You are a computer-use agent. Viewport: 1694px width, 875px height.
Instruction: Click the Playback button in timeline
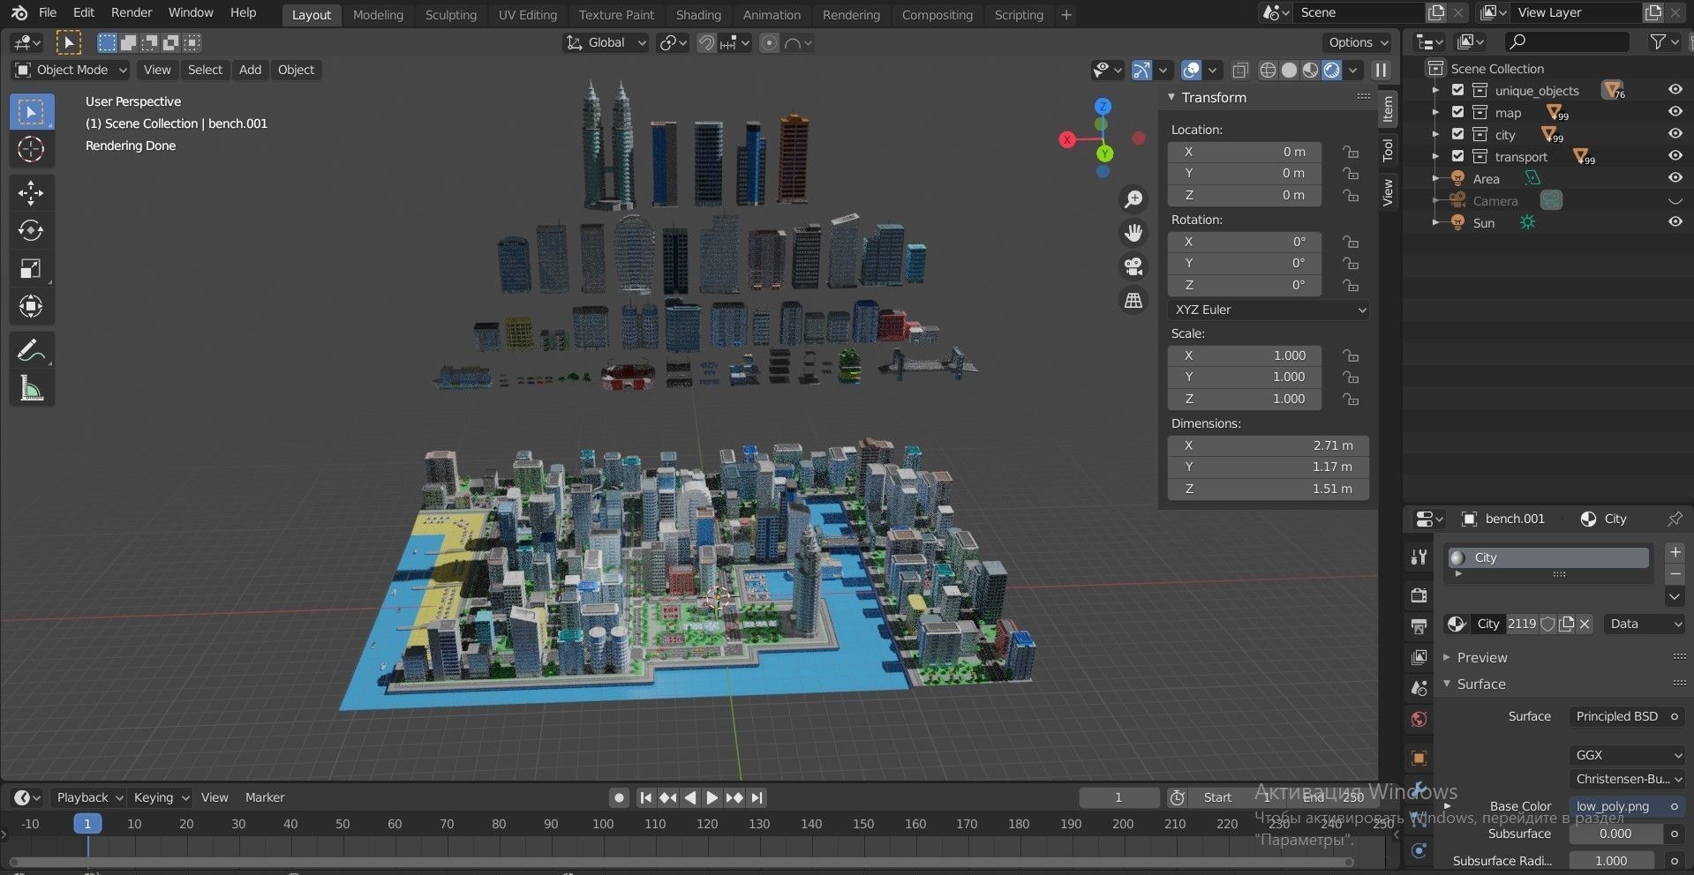point(88,797)
